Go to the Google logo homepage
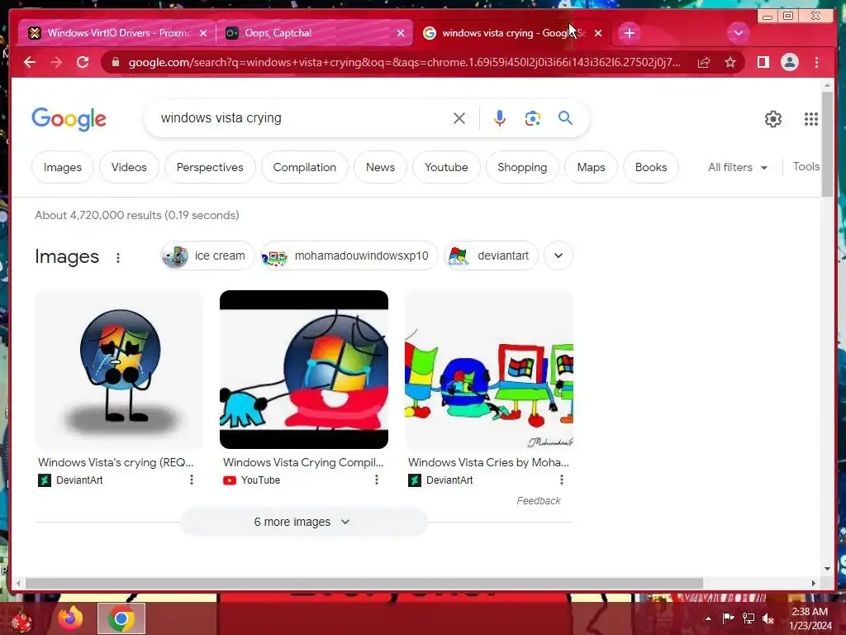This screenshot has width=846, height=635. [69, 119]
